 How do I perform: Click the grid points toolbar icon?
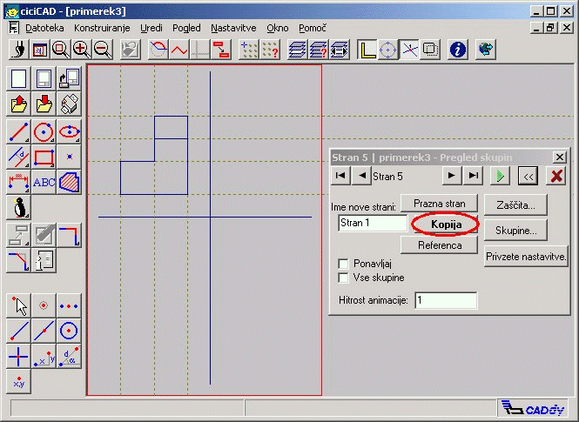(249, 50)
